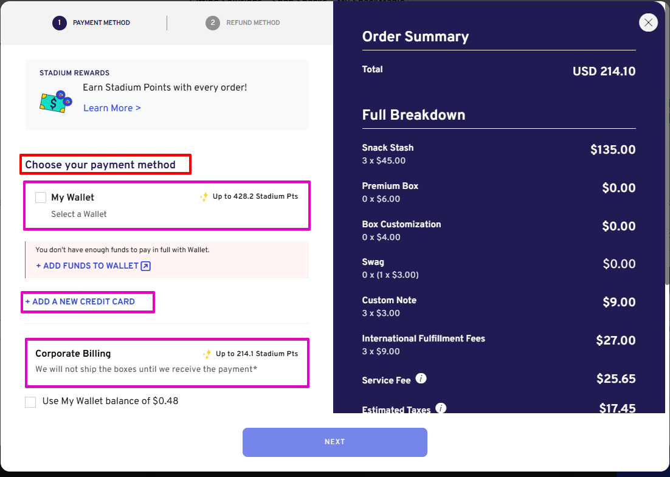Open the Select a Wallet dropdown
The image size is (670, 477).
79,214
